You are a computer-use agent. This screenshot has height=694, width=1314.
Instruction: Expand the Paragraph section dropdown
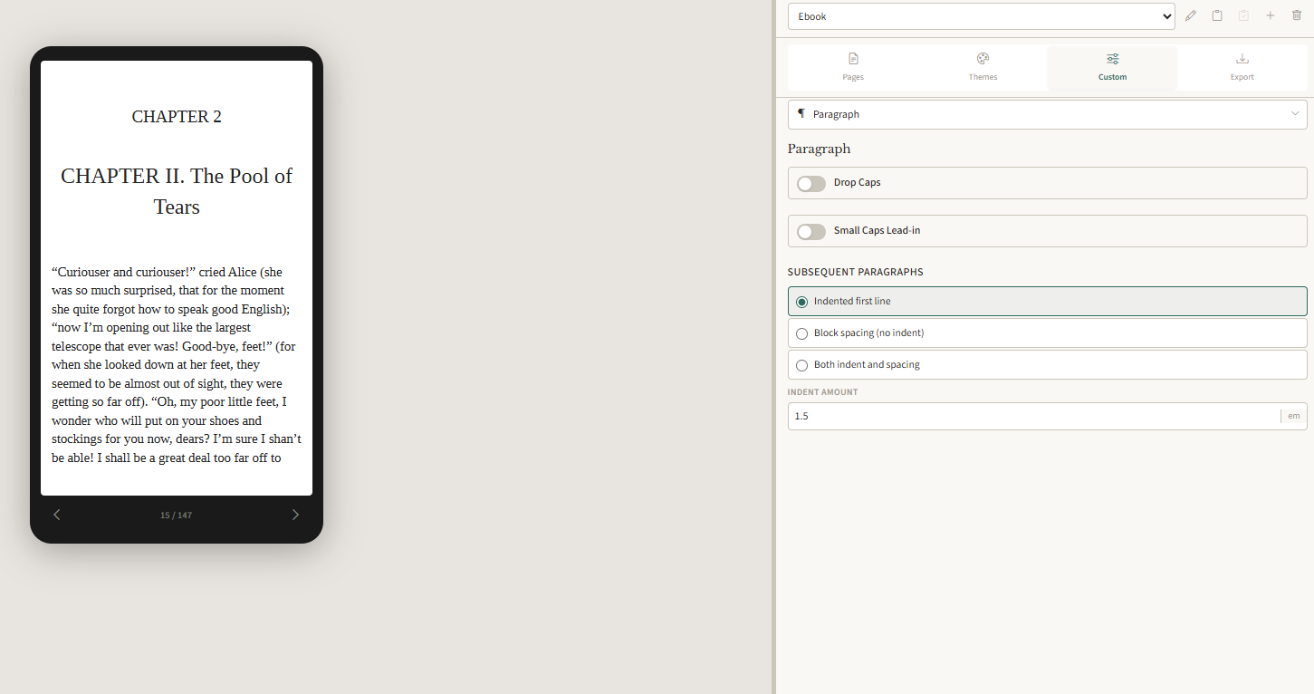pos(1047,114)
